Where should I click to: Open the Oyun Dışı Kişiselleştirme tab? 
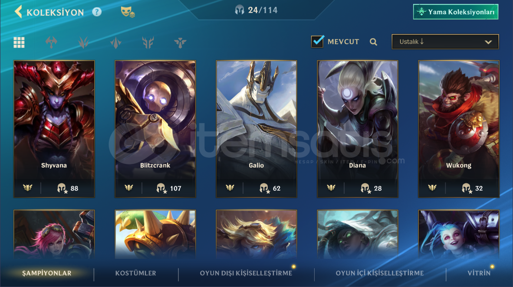point(246,273)
